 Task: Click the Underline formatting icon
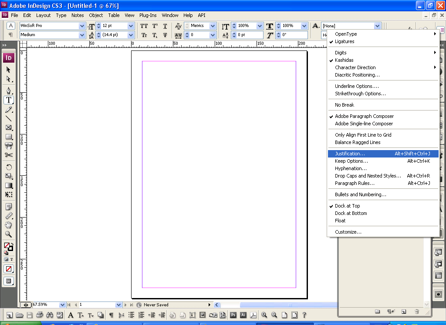(165, 26)
